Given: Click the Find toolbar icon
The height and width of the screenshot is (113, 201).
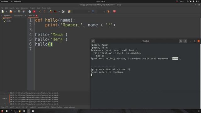Looking at the screenshot, I should click(x=93, y=12).
